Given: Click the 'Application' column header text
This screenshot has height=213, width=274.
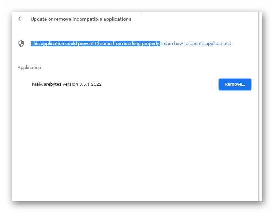Looking at the screenshot, I should coord(29,67).
